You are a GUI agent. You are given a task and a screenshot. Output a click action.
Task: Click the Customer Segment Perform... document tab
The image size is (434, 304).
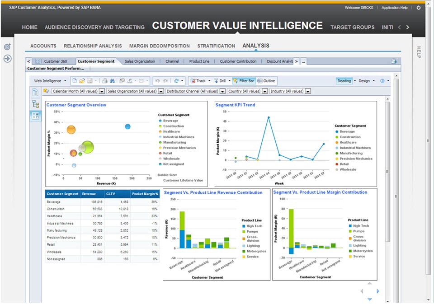[56, 68]
